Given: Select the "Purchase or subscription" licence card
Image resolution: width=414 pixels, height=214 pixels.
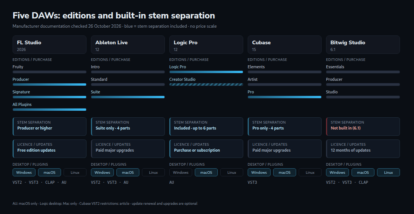Looking at the screenshot, I should click(x=206, y=149).
